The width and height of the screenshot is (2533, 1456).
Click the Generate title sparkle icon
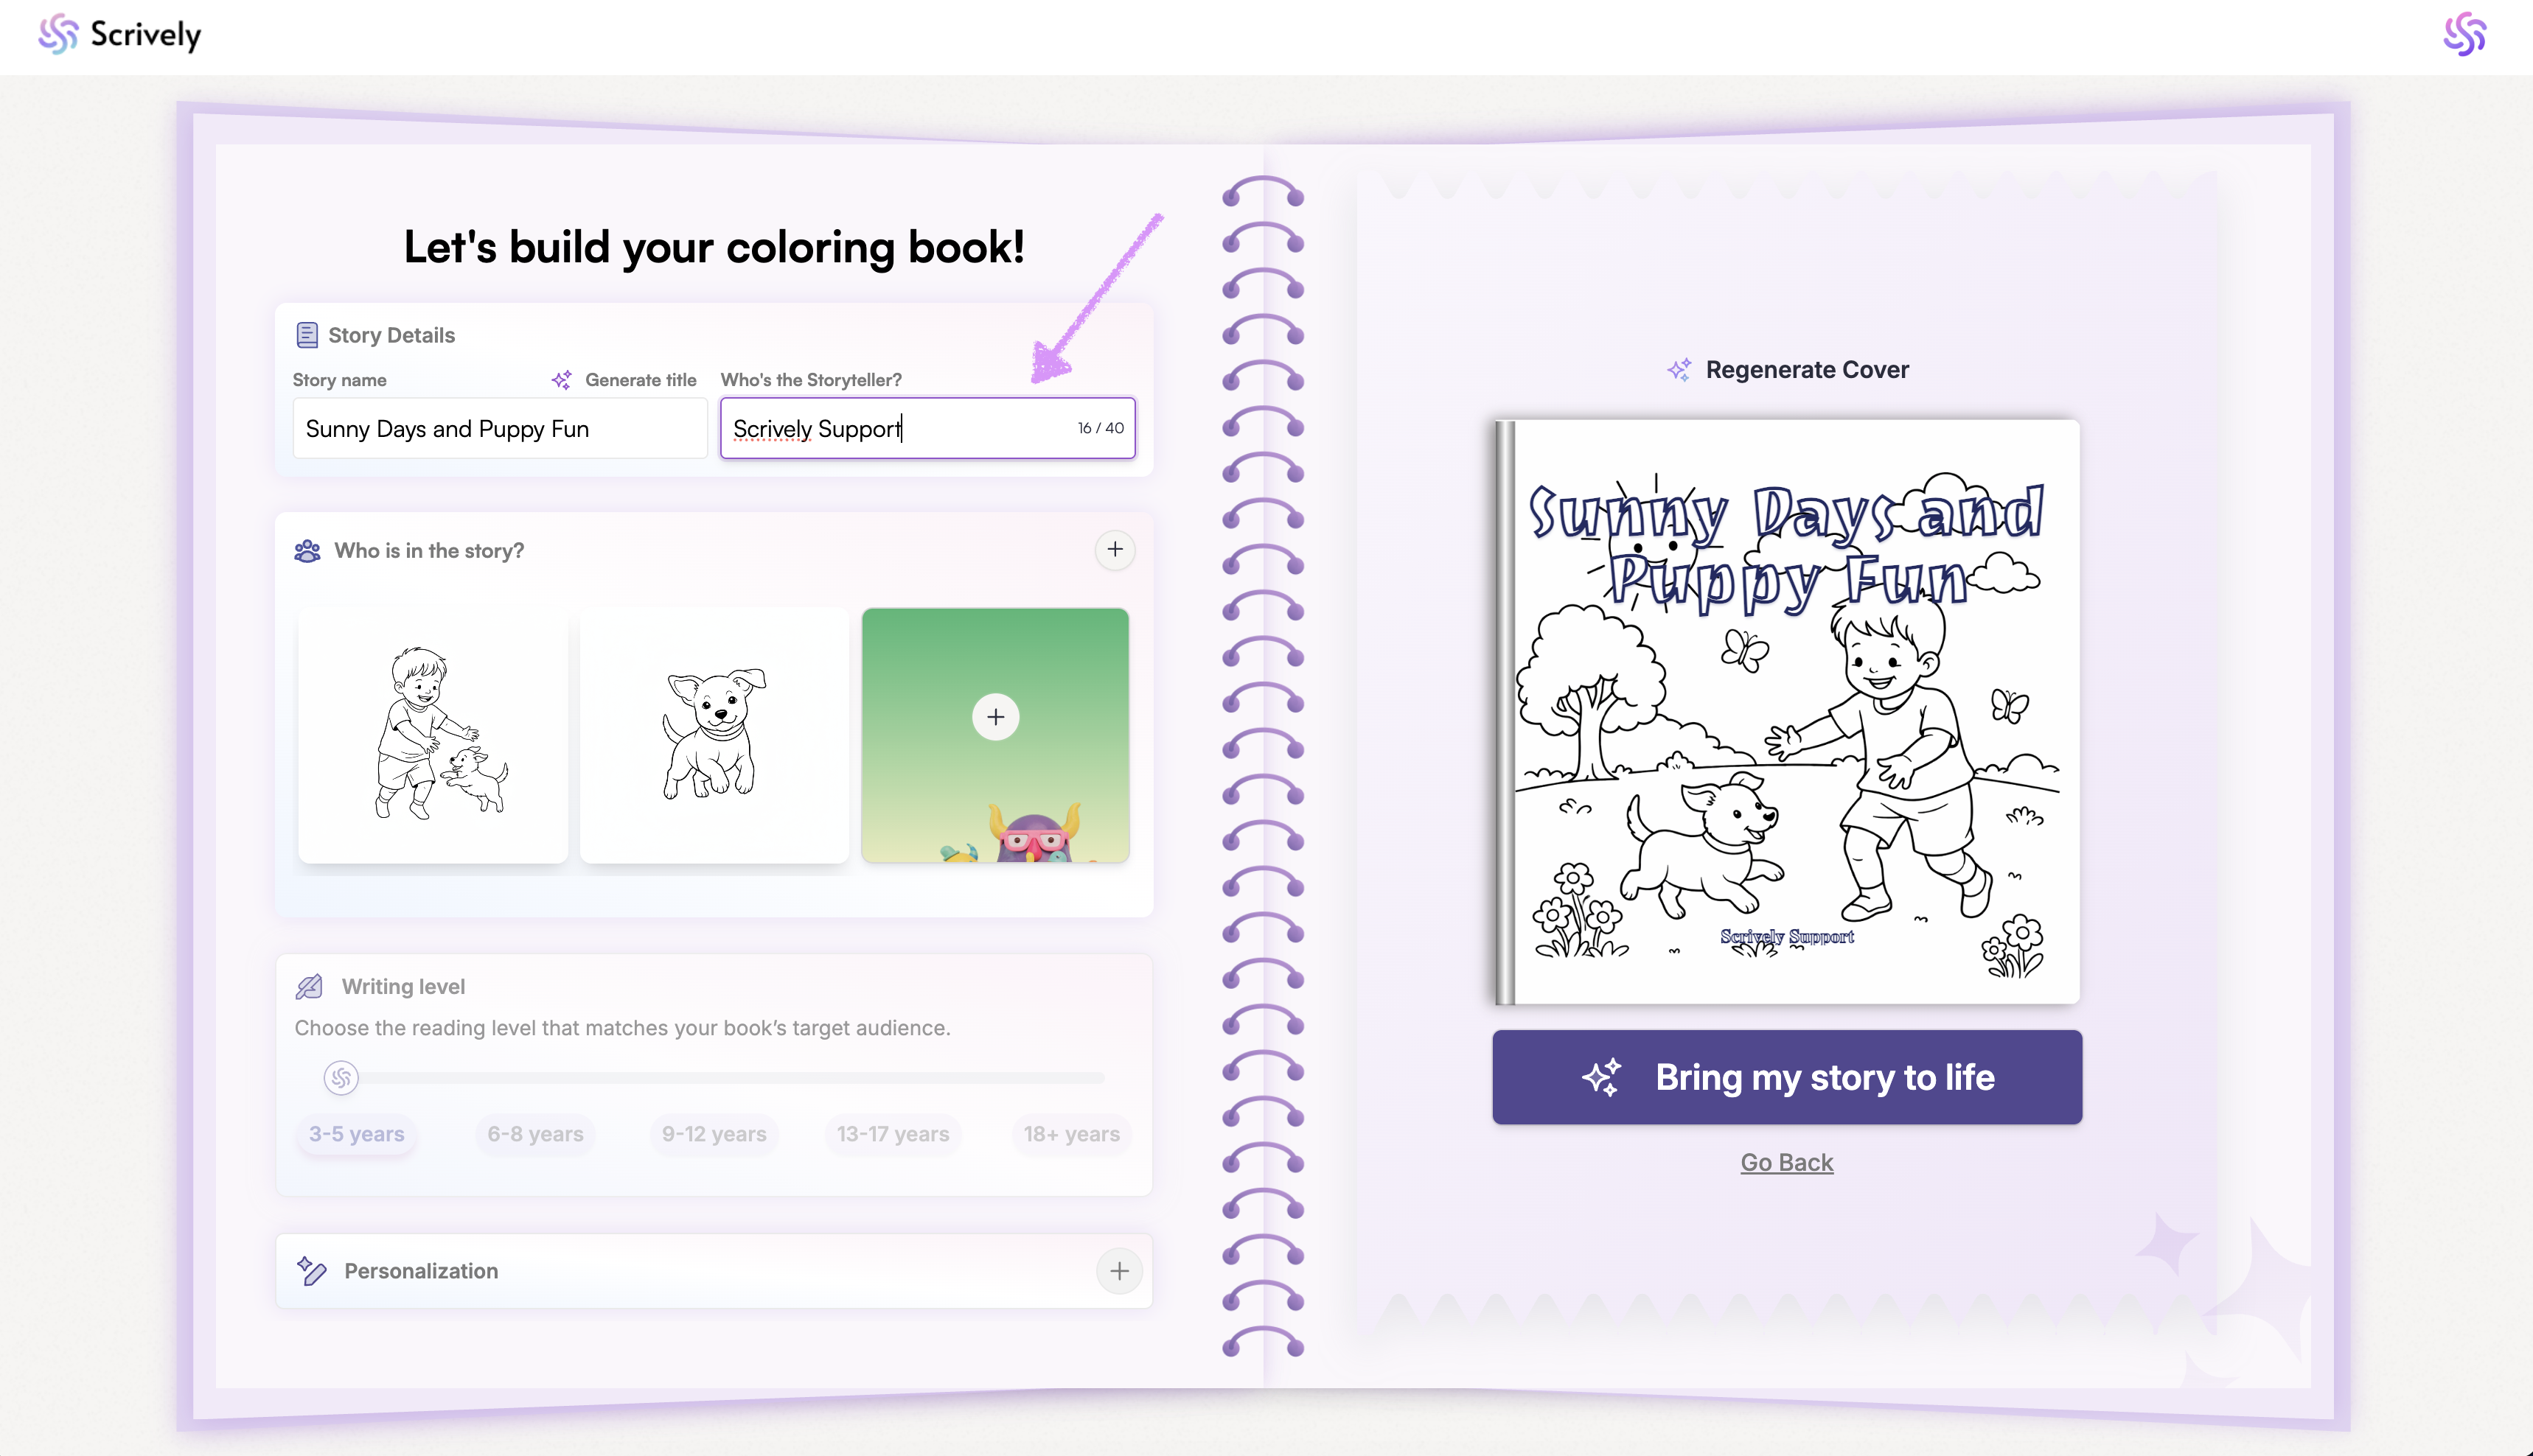pos(561,380)
